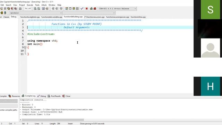Screen dimensions: 222x125
Task: Click the Rebuild All icon
Action: tap(77, 9)
